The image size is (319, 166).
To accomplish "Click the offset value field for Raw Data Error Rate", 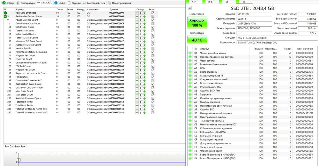I will 141,13.
